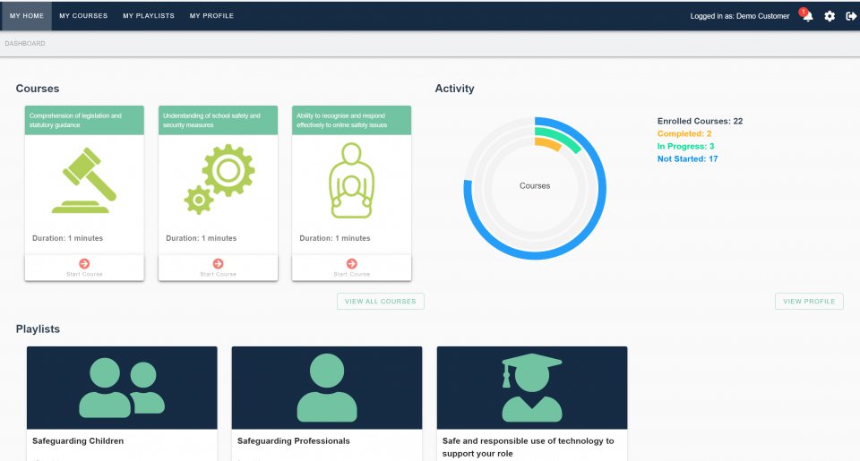Click the red notification badge

(804, 12)
